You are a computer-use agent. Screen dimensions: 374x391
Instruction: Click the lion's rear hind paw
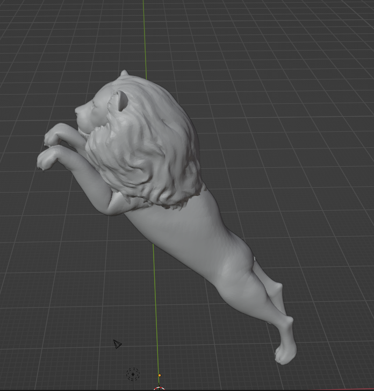pyautogui.click(x=284, y=352)
